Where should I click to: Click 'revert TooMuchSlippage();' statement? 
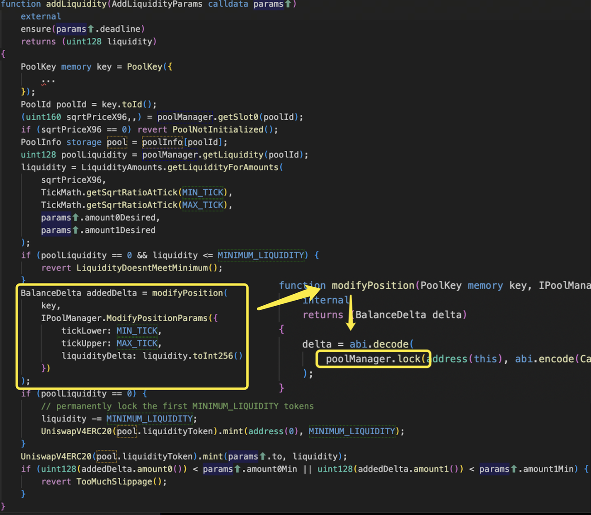pos(104,482)
